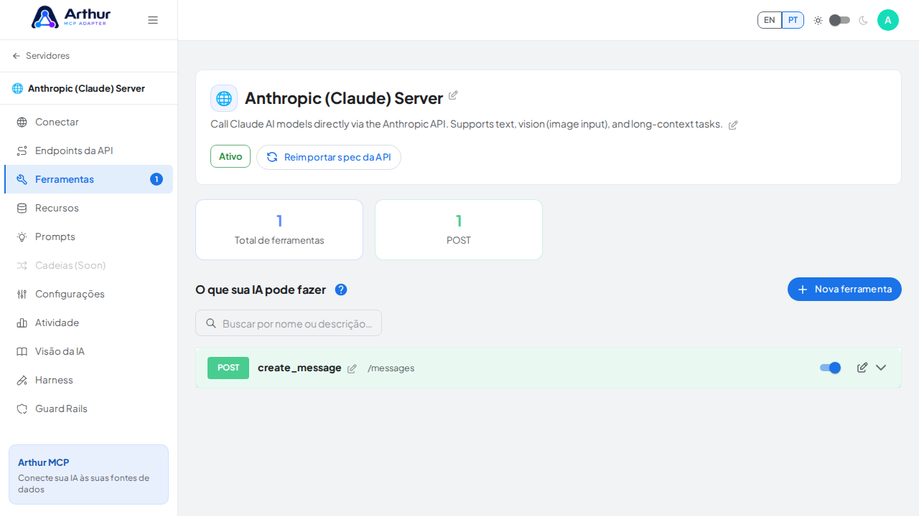Expand the create_message row chevron

coord(881,368)
